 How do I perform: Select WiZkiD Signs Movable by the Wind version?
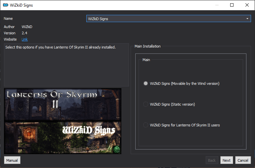click(181, 84)
